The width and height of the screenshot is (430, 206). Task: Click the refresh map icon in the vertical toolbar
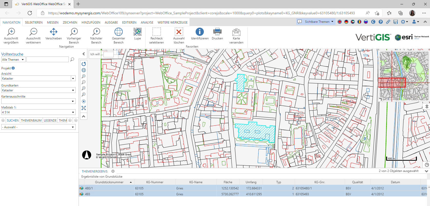pyautogui.click(x=84, y=64)
